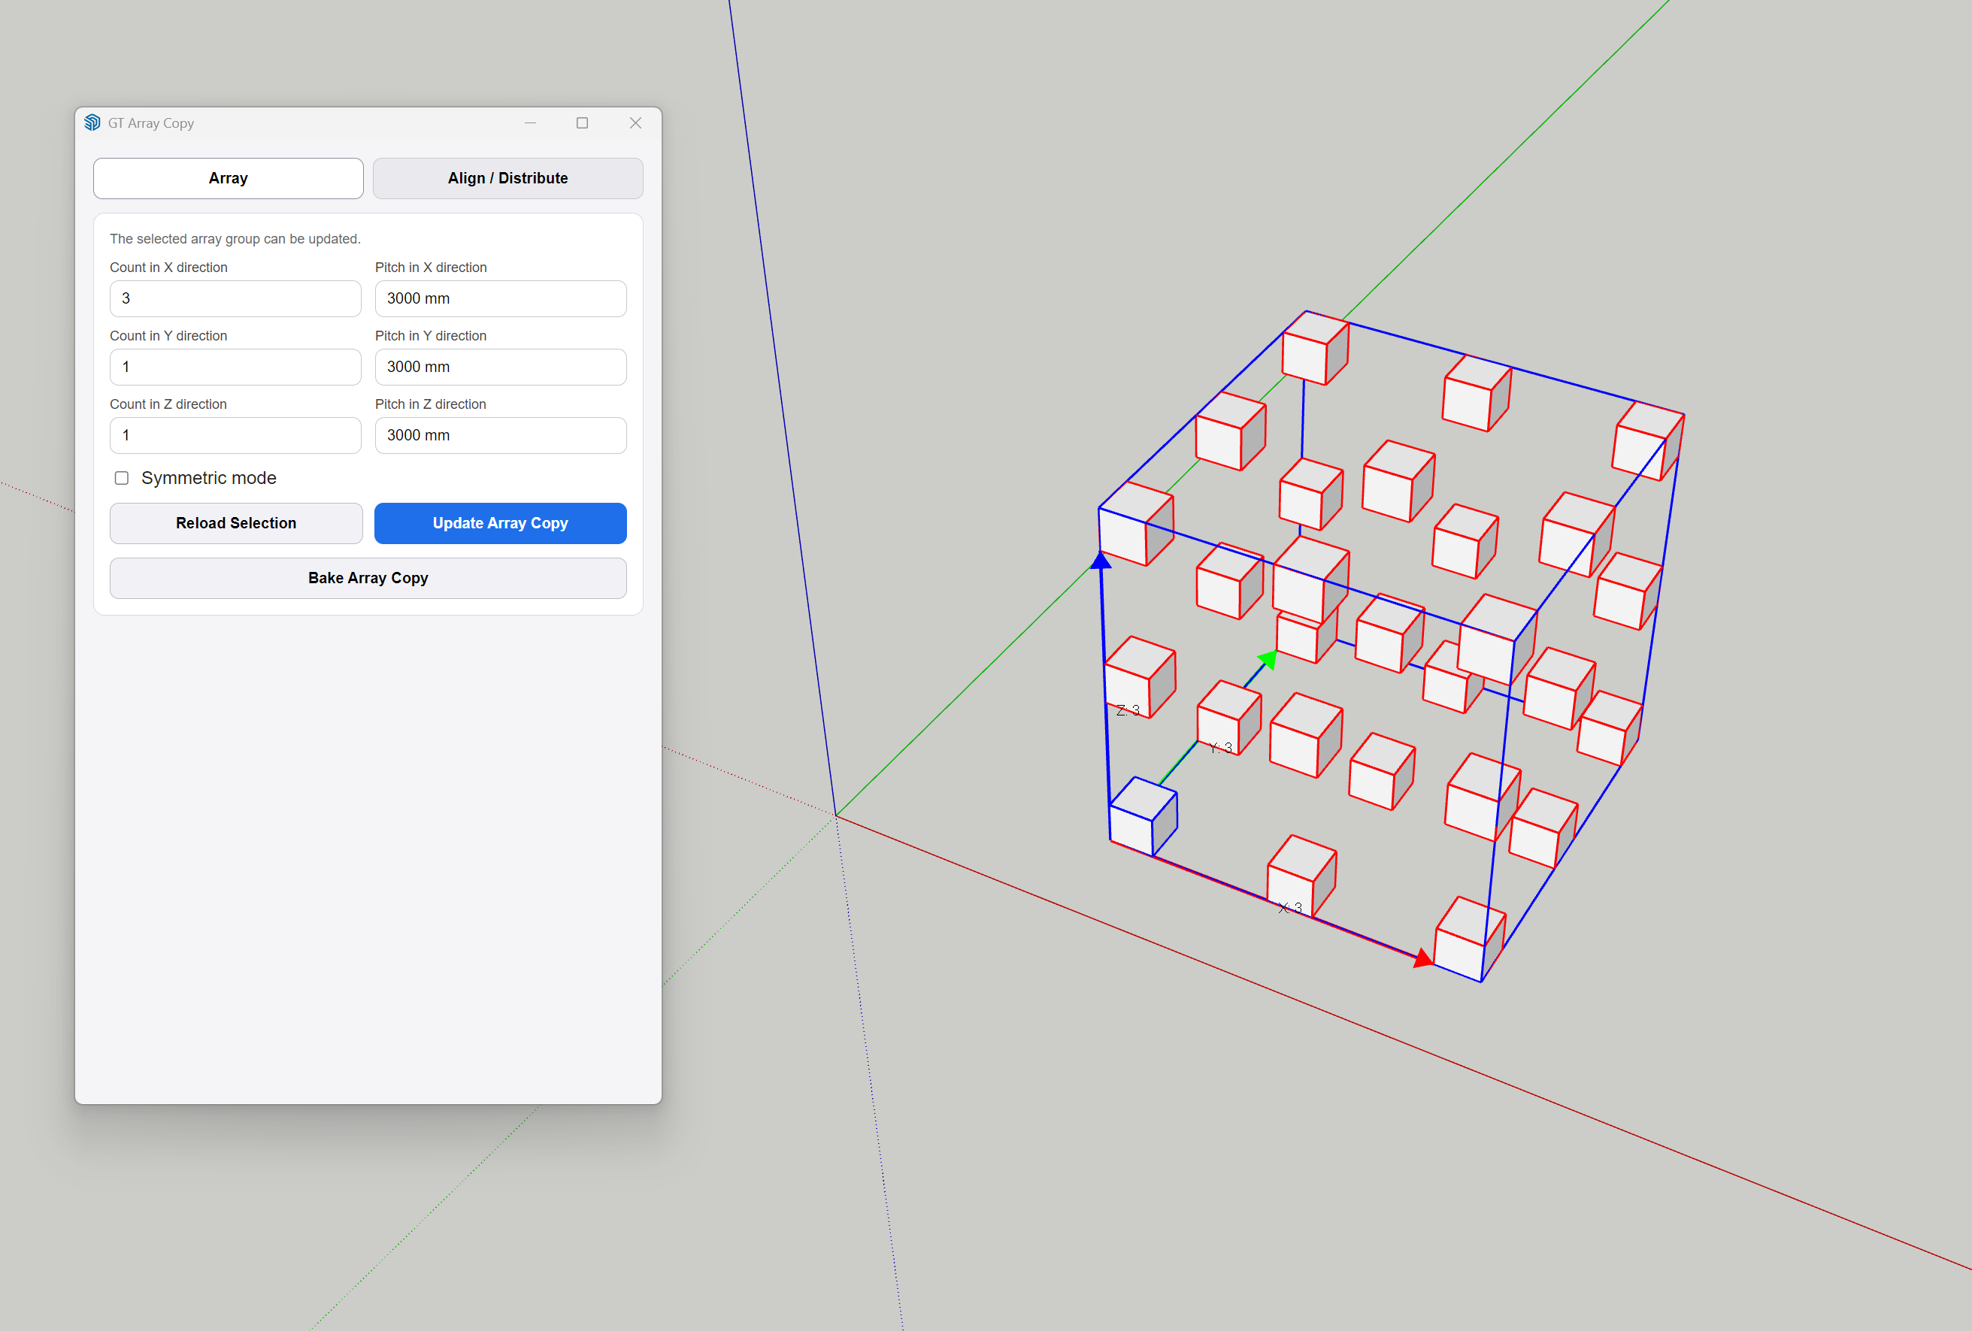Click the red X-axis arrowhead in the viewport

tap(1424, 960)
